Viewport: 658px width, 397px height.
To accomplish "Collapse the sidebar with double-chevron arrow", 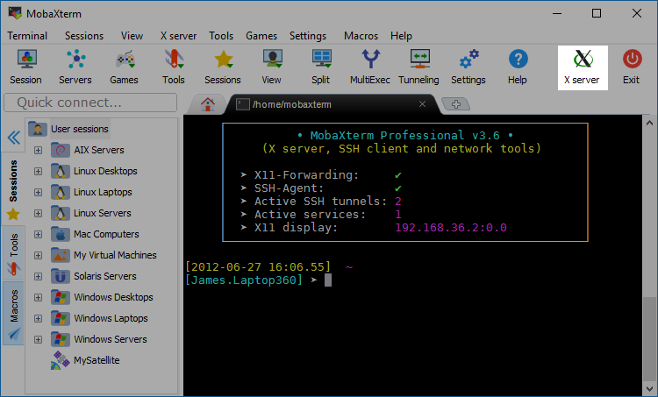I will pos(13,138).
